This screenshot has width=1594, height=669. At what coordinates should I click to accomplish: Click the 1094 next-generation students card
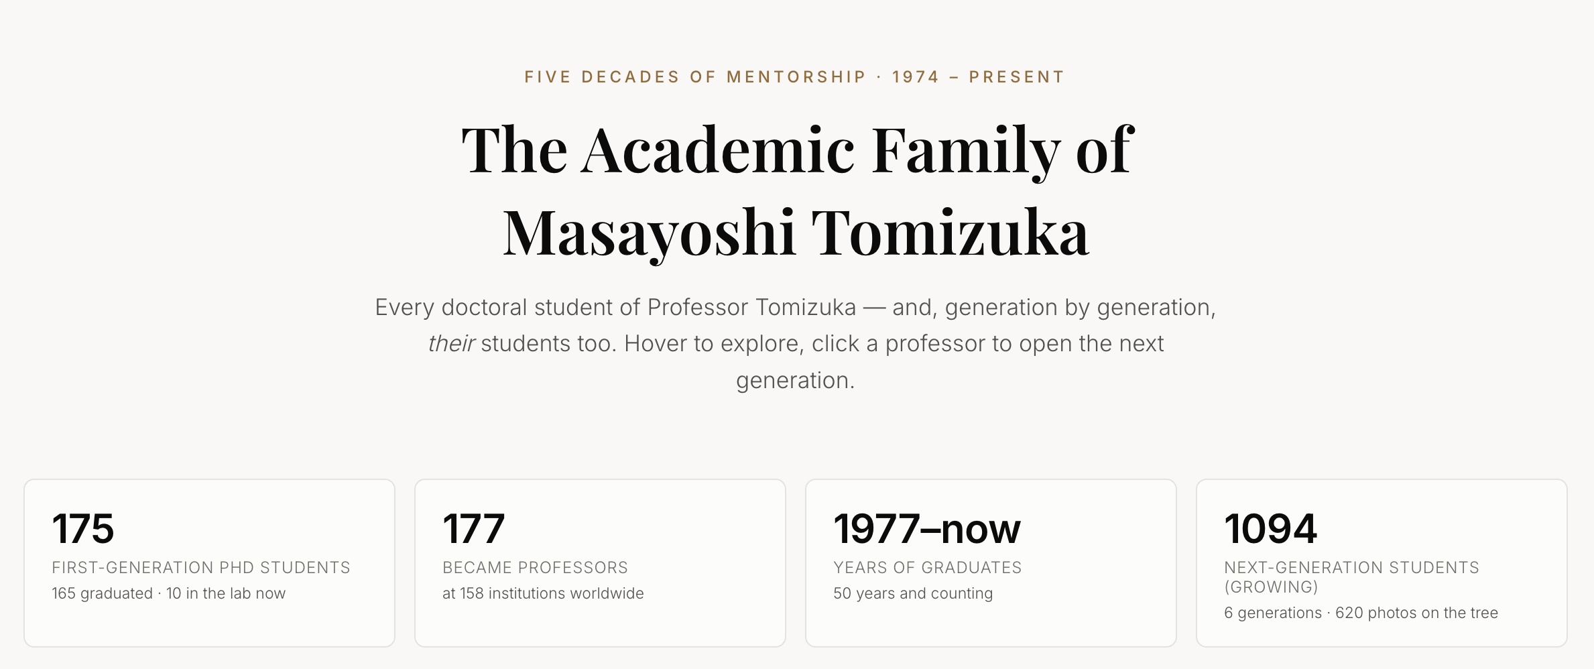pyautogui.click(x=1382, y=563)
